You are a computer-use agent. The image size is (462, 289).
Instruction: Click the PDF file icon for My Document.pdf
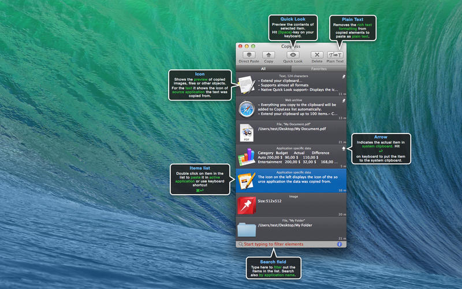[247, 132]
